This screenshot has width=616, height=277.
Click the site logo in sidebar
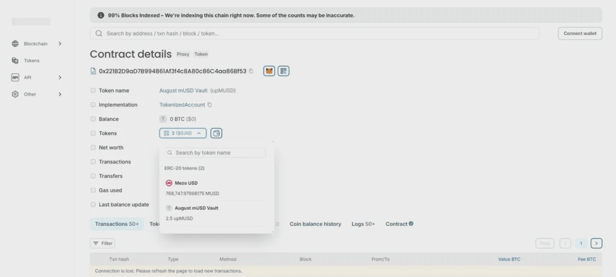coord(31,22)
